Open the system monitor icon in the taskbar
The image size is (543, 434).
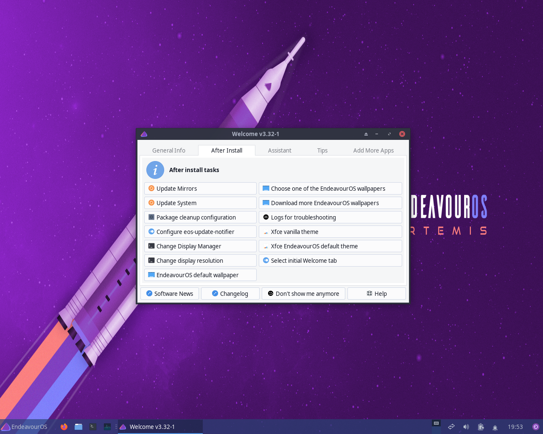tap(107, 427)
